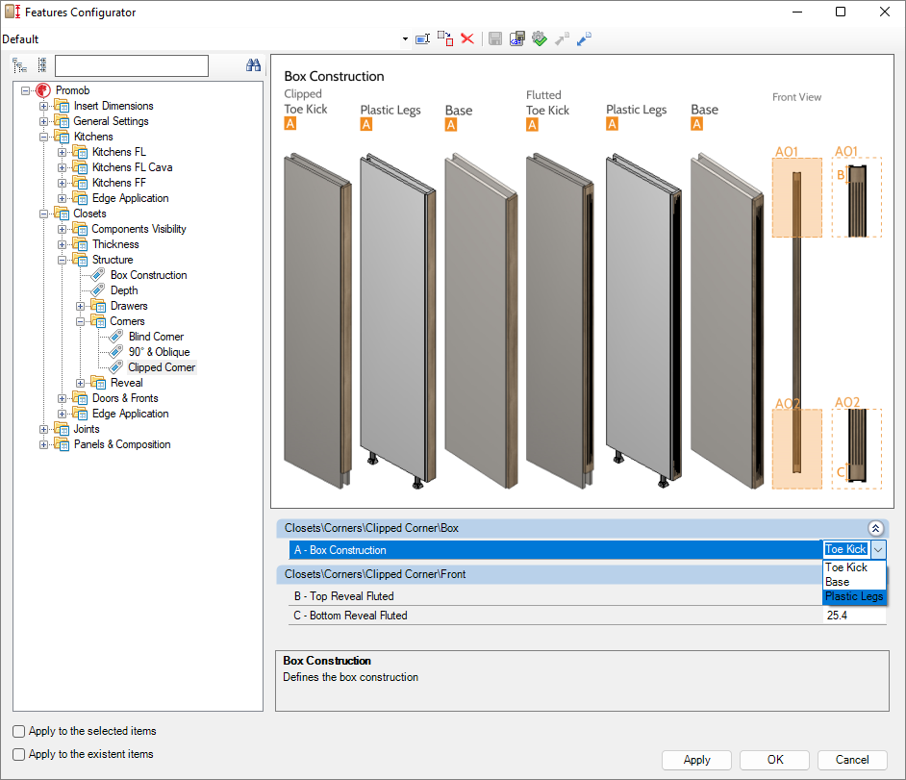The image size is (906, 780).
Task: Click the Cancel button
Action: [x=852, y=760]
